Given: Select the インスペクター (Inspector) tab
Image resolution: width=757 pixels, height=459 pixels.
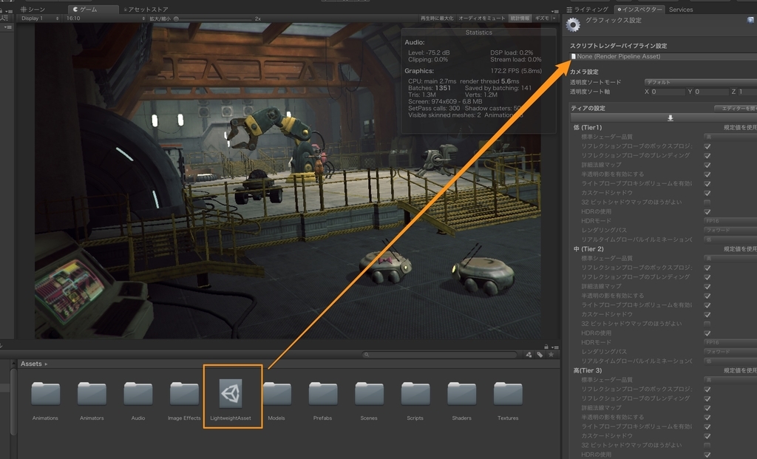Looking at the screenshot, I should (x=639, y=9).
